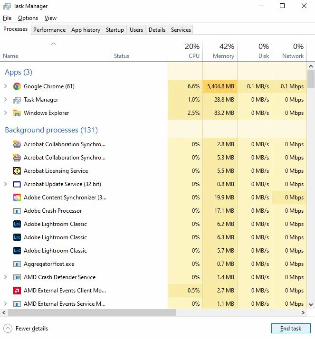Sort by the Network column header
This screenshot has height=339, width=315.
[x=289, y=51]
